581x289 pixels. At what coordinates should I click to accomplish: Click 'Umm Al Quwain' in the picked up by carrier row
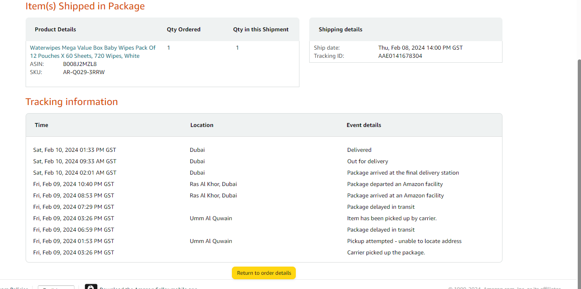click(x=211, y=218)
